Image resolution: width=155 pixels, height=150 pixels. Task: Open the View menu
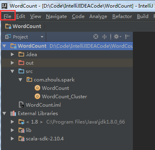pos(35,16)
